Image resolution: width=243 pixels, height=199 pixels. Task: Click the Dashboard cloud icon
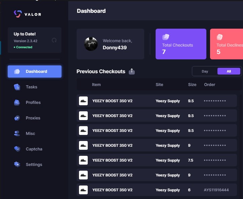tap(17, 72)
